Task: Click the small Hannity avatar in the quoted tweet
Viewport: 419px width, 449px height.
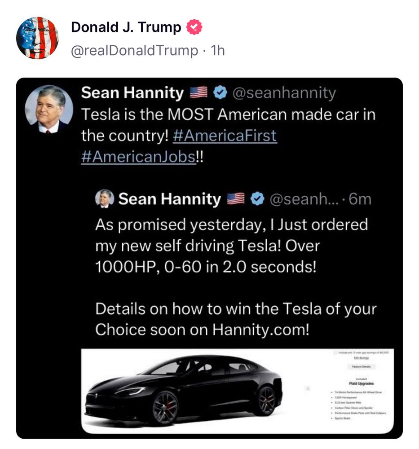Action: click(x=105, y=198)
